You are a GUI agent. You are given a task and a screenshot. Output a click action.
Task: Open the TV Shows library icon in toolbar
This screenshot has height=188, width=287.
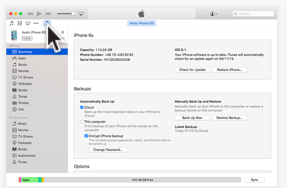pyautogui.click(x=28, y=23)
